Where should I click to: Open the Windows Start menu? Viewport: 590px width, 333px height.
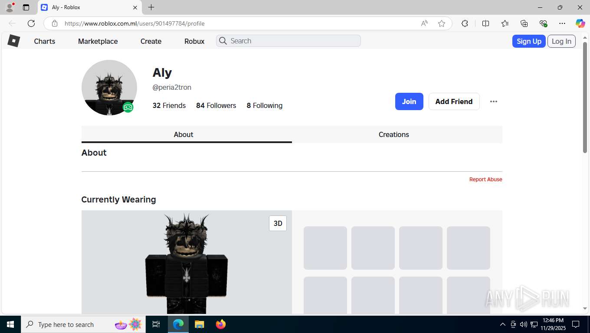pyautogui.click(x=10, y=324)
